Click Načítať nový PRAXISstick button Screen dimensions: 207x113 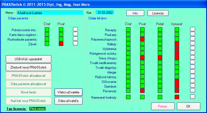(28, 101)
